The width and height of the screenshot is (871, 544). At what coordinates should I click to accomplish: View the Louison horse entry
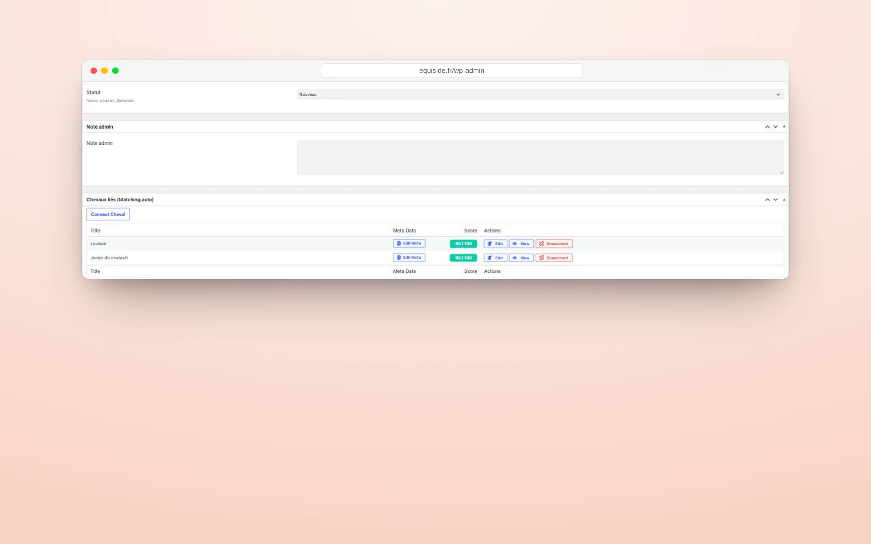(x=521, y=244)
